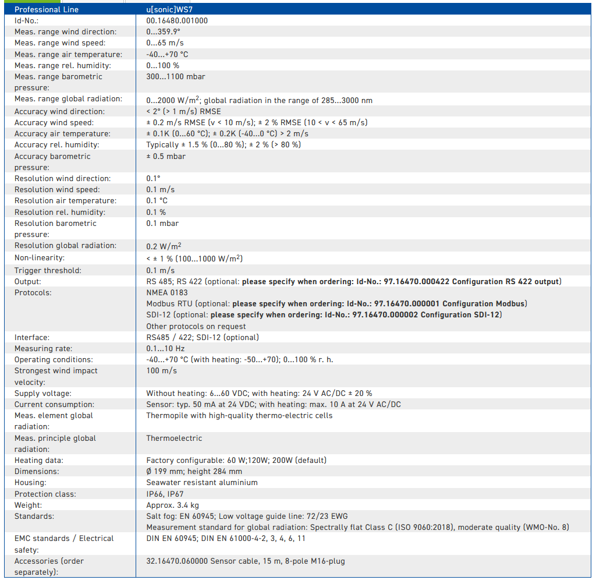Click the 'Non-linearity:' label
Viewport: 596px width, 580px height.
(x=40, y=258)
